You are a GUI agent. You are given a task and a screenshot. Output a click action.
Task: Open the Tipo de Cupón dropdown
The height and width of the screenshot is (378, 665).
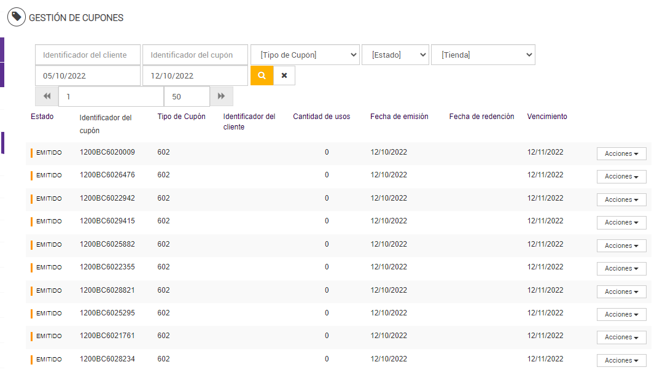coord(305,55)
